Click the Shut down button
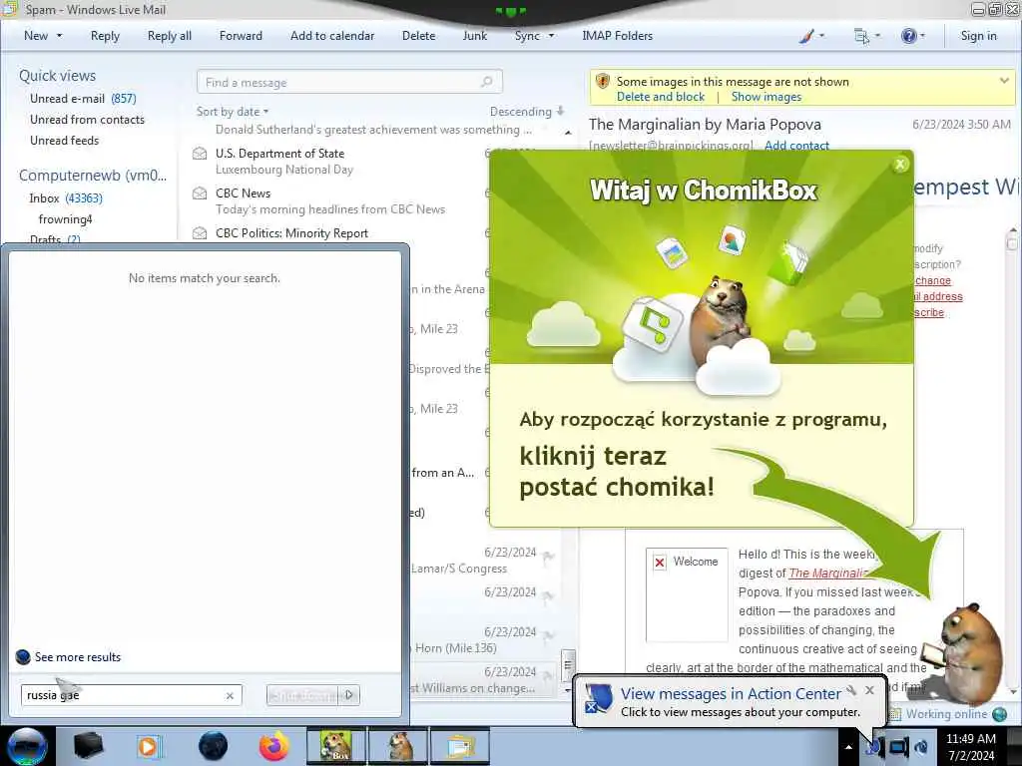Image resolution: width=1022 pixels, height=766 pixels. 304,695
